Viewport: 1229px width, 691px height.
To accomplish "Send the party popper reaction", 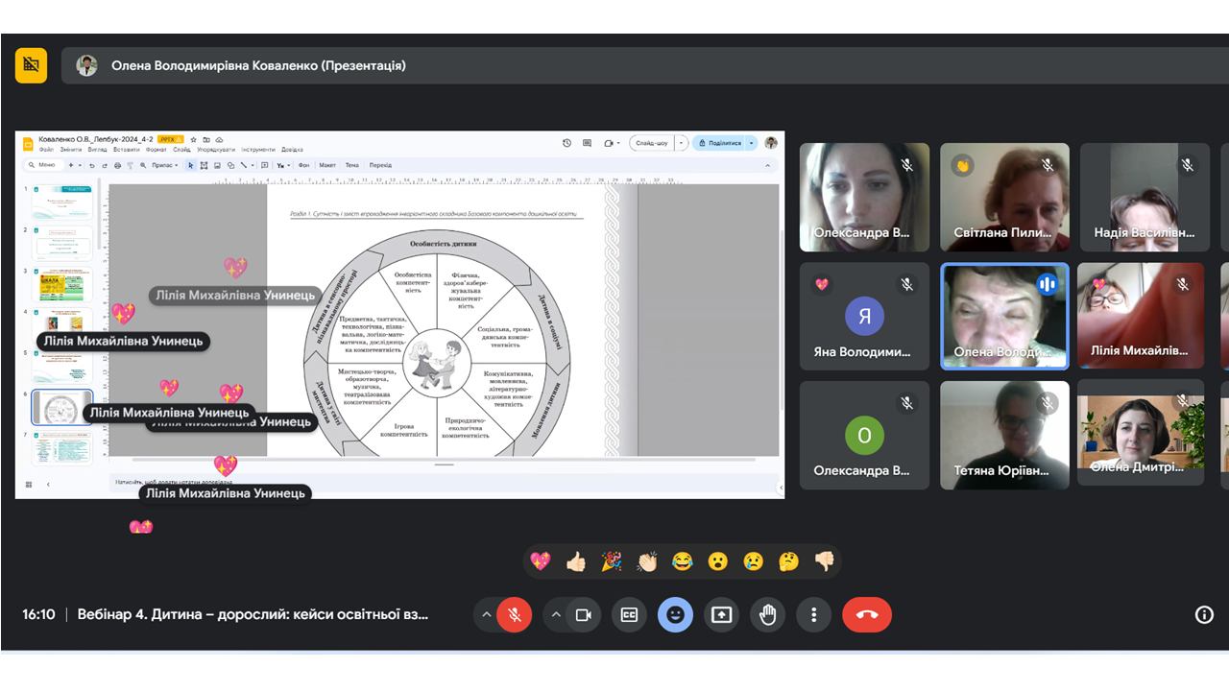I will pyautogui.click(x=612, y=561).
